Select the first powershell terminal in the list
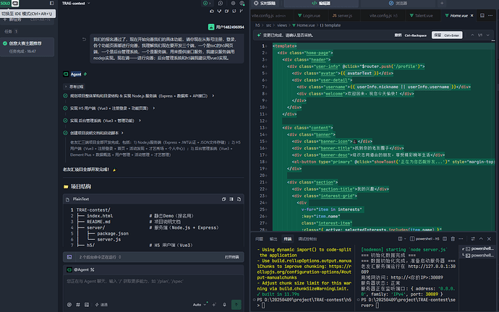The width and height of the screenshot is (499, 312). click(479, 248)
